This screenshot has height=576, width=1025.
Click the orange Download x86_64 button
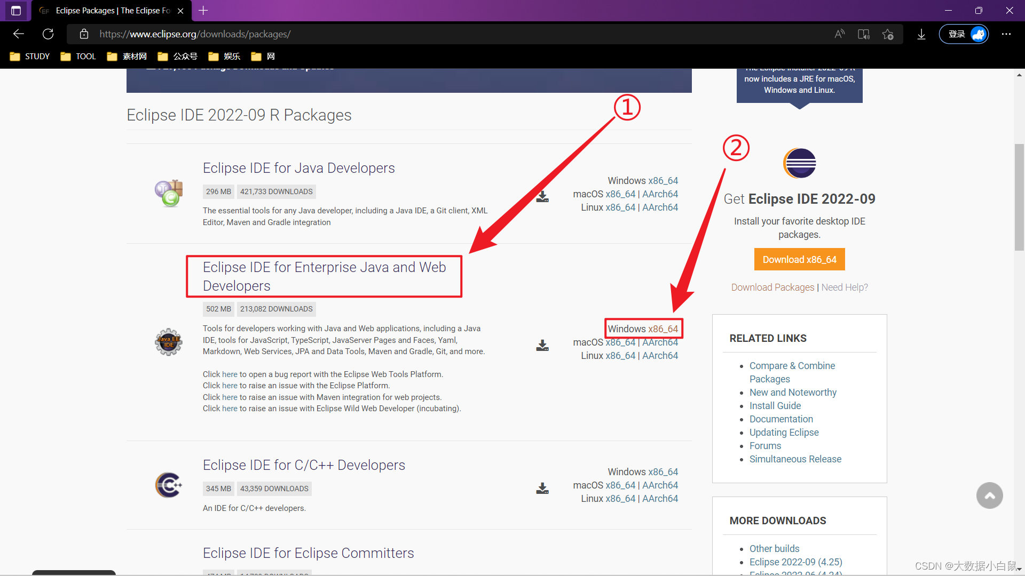point(799,260)
